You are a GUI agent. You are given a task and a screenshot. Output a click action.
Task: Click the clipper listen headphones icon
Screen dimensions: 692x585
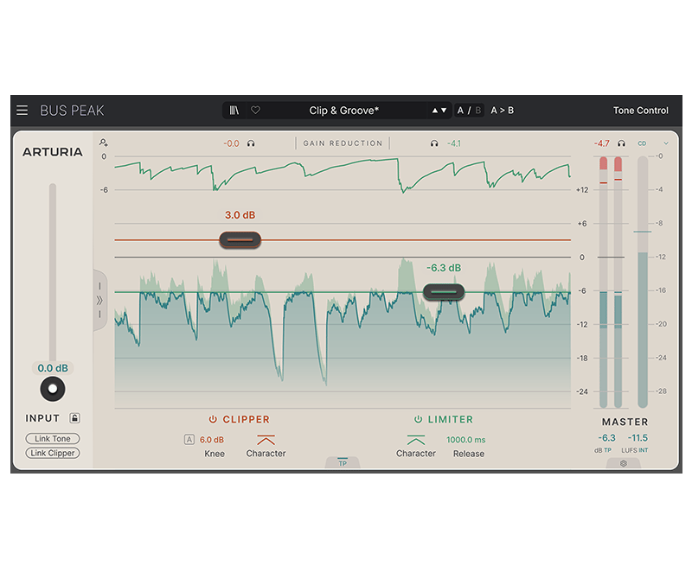(251, 143)
